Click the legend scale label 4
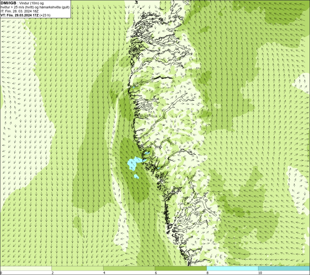The height and width of the screenshot is (275, 310). click(x=104, y=273)
